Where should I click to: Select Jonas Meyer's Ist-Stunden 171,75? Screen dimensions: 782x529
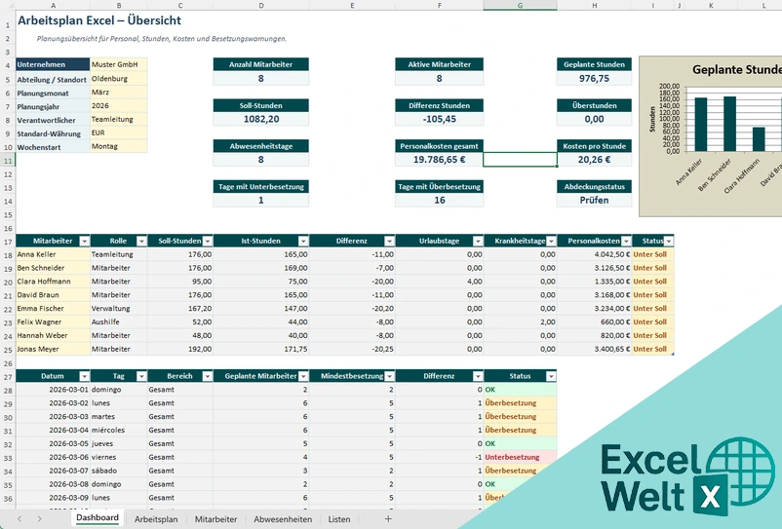tap(261, 349)
